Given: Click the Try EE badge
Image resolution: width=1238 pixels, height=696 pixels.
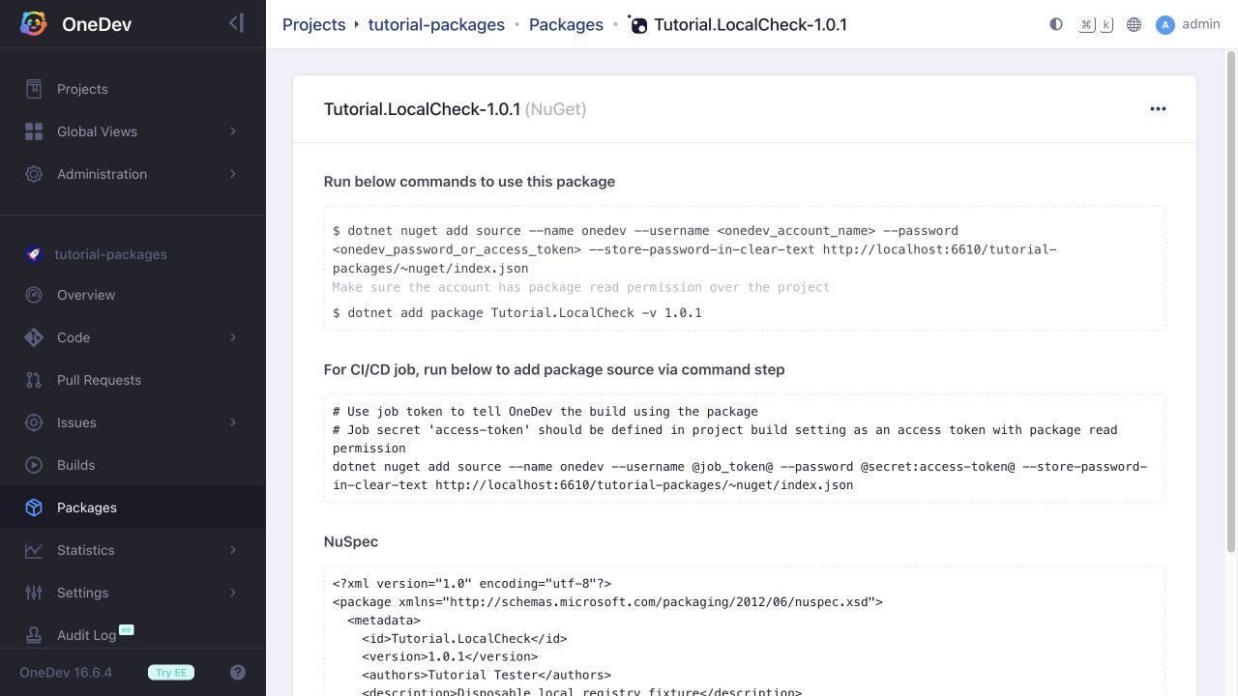Looking at the screenshot, I should [171, 673].
